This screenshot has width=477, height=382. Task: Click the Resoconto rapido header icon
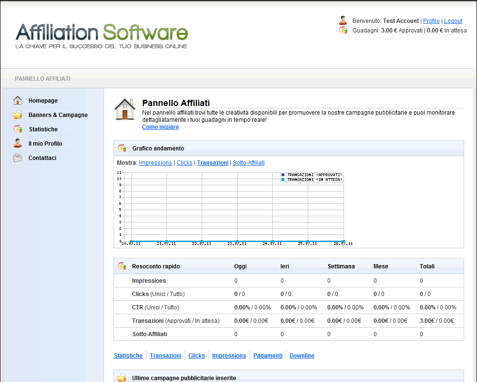(x=122, y=266)
